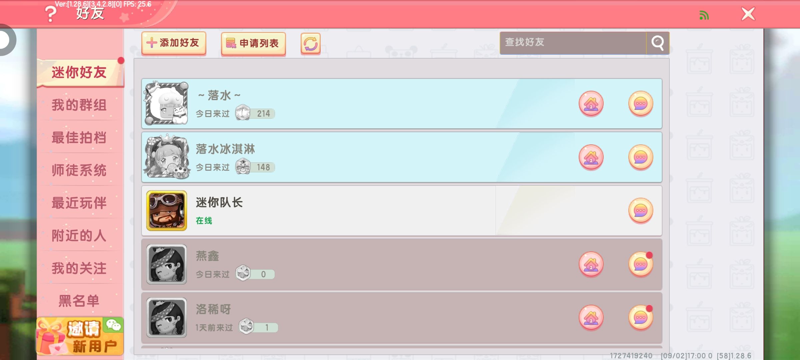The height and width of the screenshot is (360, 800).
Task: Chat with 迷你队长
Action: (x=641, y=211)
